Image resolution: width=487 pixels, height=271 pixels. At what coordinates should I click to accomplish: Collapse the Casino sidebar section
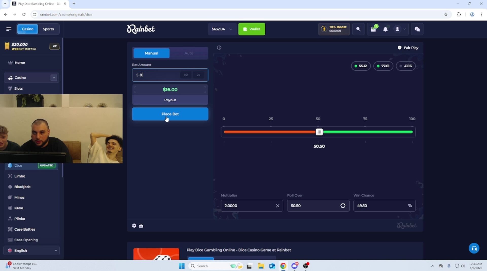click(54, 78)
